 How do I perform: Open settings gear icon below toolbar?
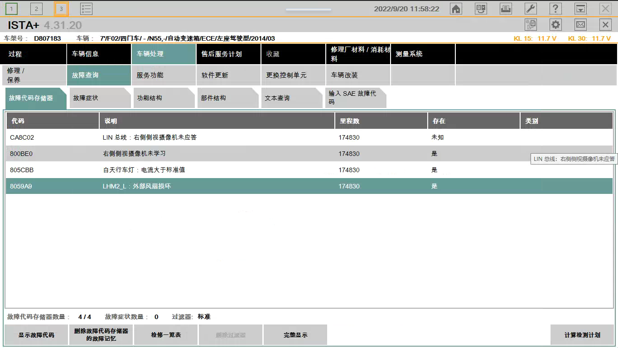(555, 24)
